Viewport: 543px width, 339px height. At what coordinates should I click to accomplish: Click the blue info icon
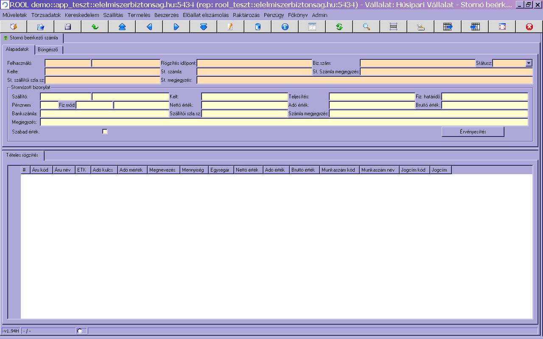(285, 27)
